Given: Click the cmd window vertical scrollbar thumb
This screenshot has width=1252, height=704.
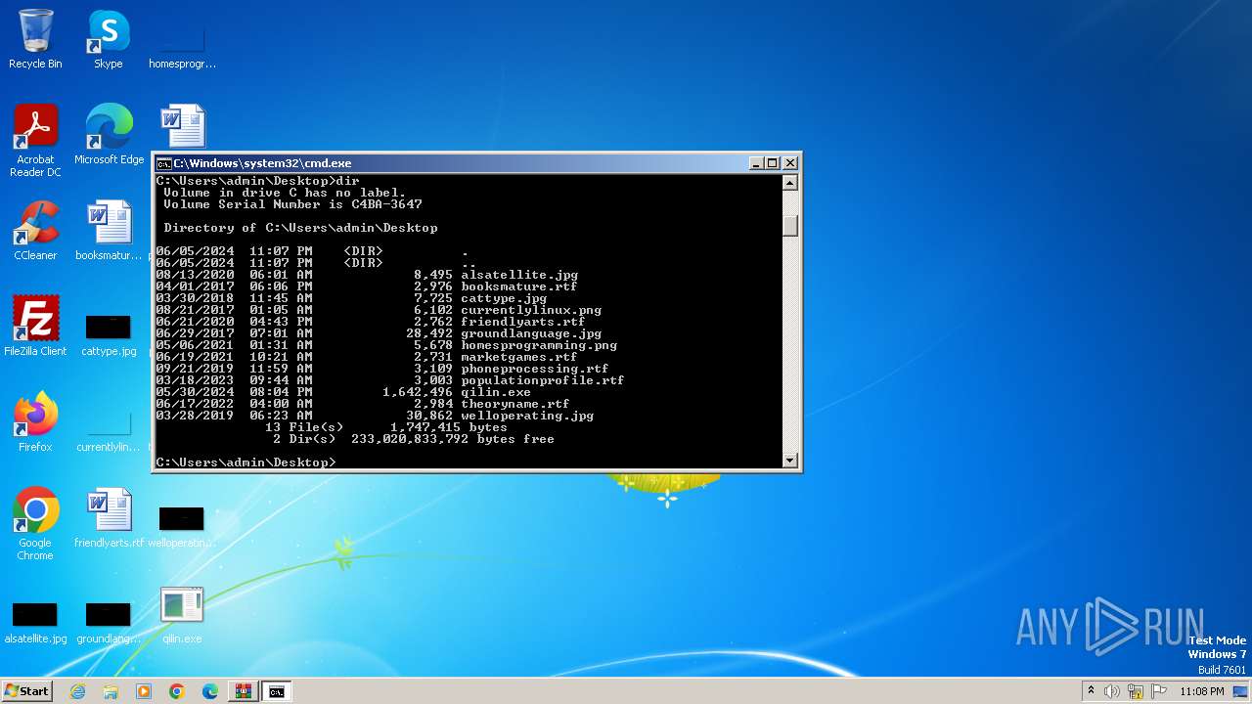Looking at the screenshot, I should pyautogui.click(x=790, y=225).
